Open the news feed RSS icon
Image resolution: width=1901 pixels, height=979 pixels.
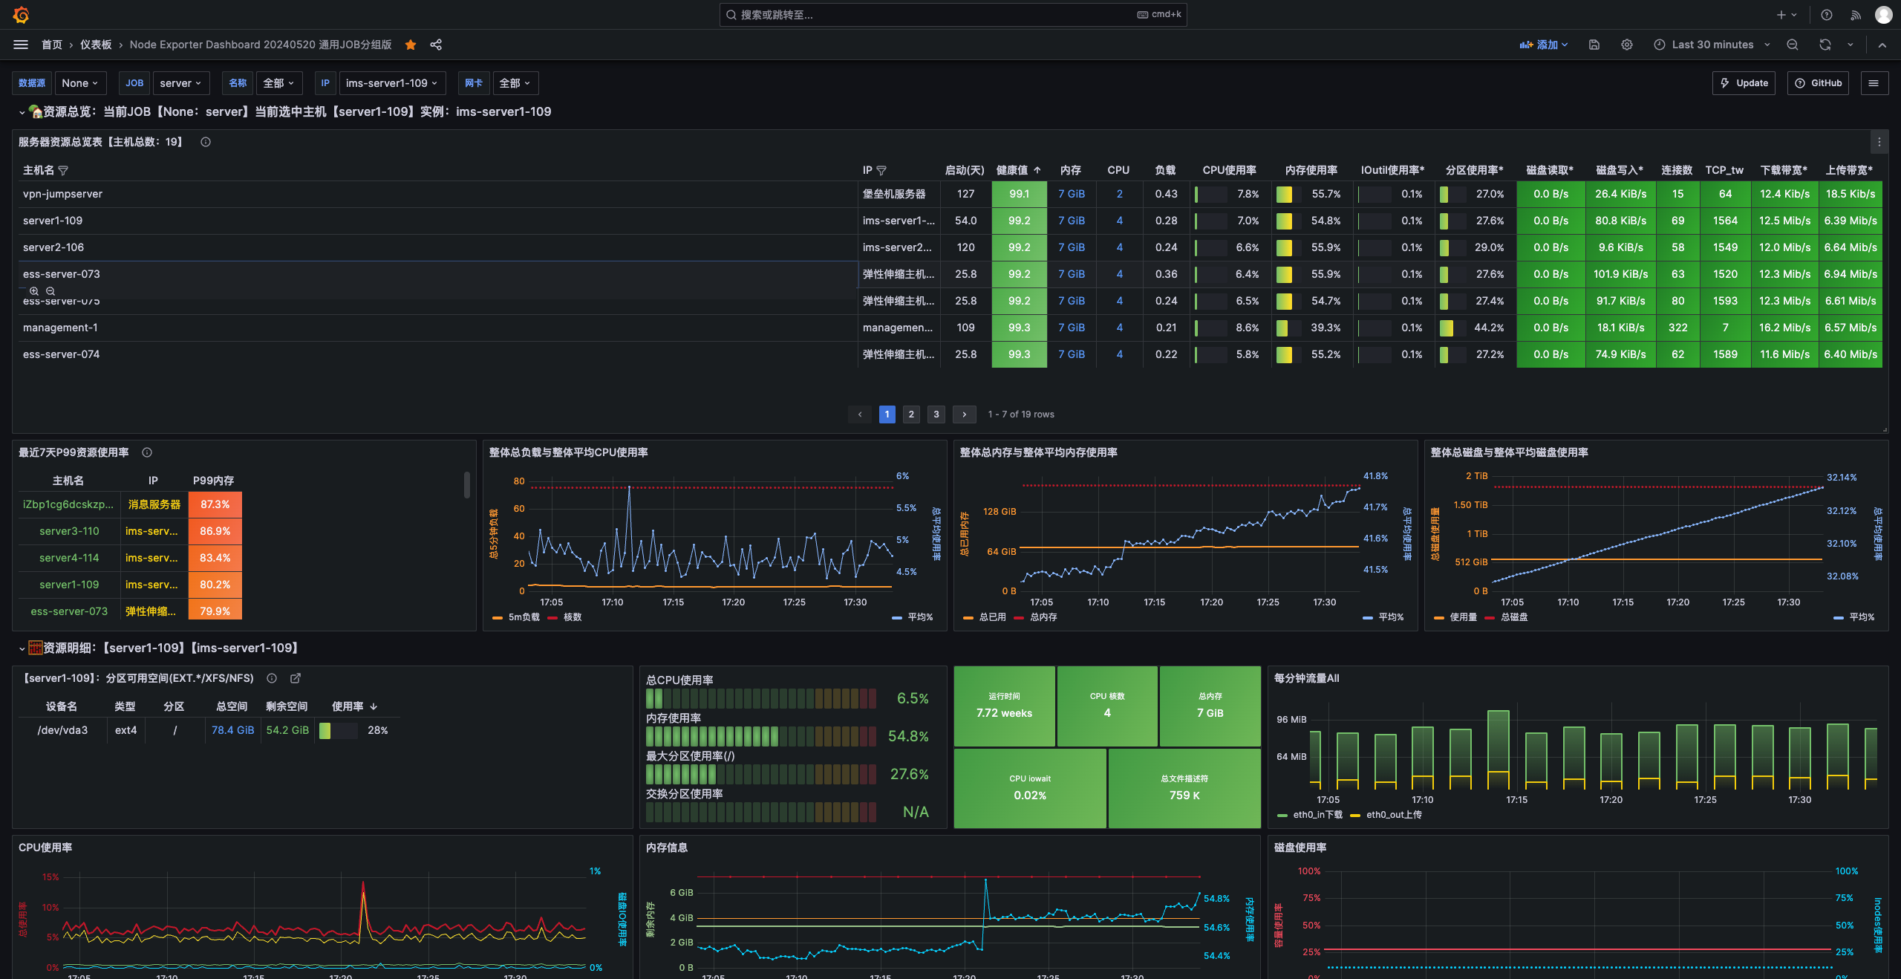pyautogui.click(x=1856, y=15)
